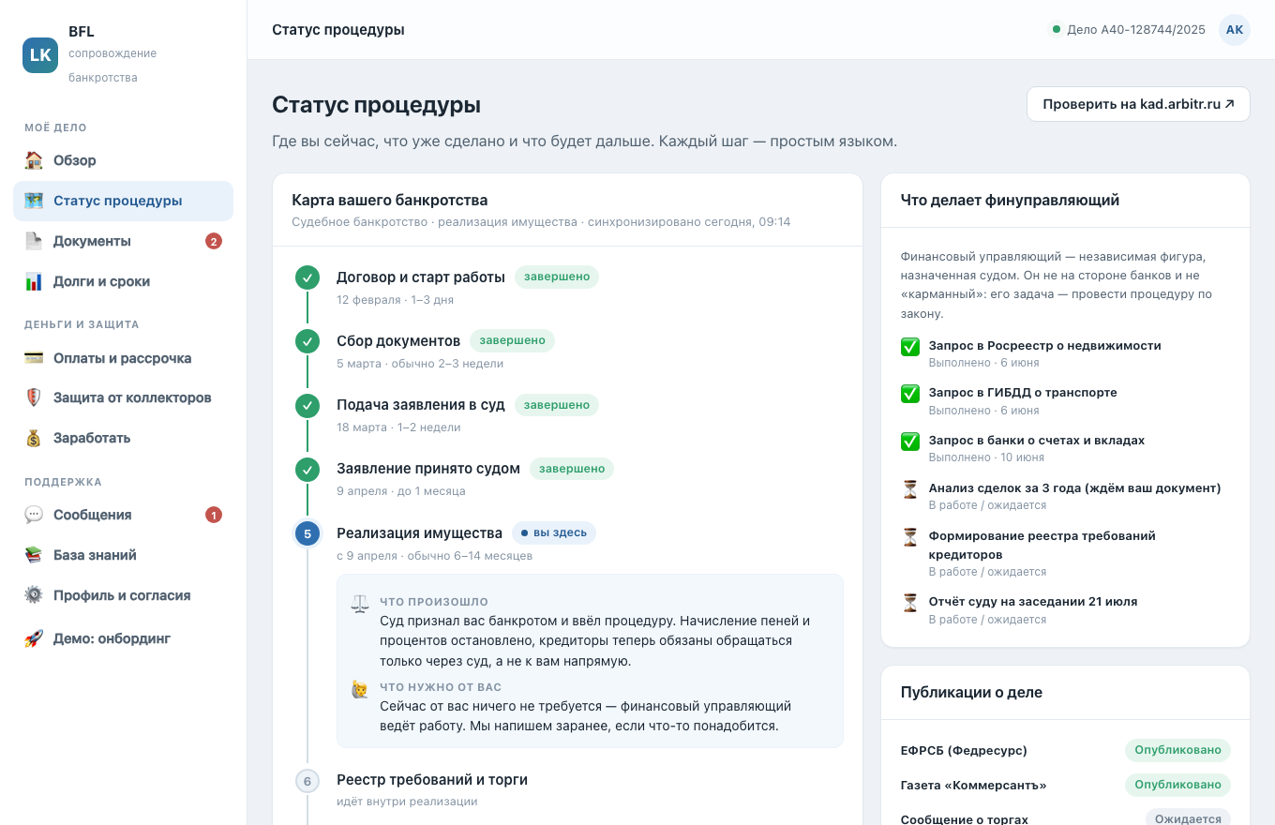Screen dimensions: 1275x825
Task: Click завершено badge of Сбор документов
Action: [x=512, y=340]
